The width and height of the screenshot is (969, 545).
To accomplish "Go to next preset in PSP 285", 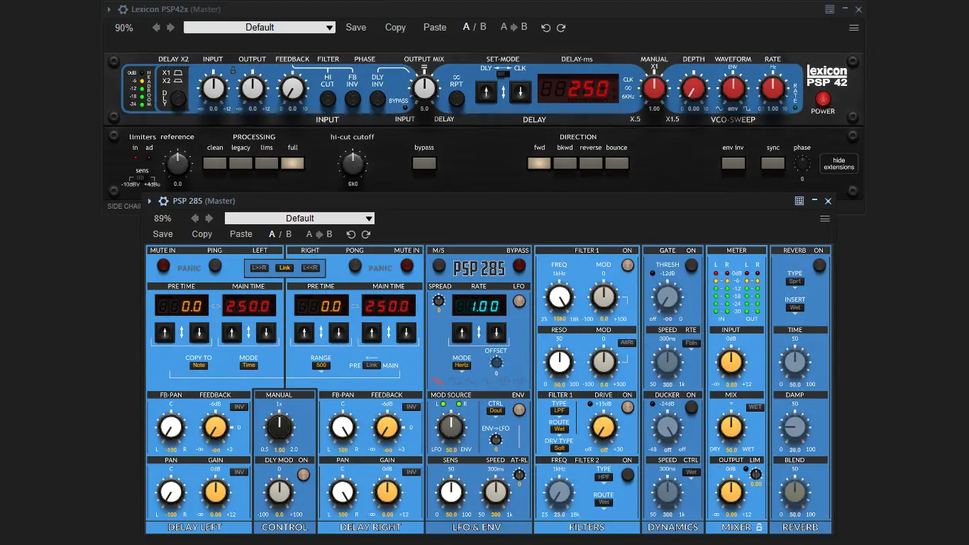I will tap(209, 219).
